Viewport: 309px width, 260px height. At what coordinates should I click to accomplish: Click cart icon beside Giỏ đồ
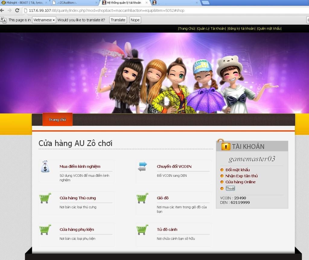click(142, 198)
